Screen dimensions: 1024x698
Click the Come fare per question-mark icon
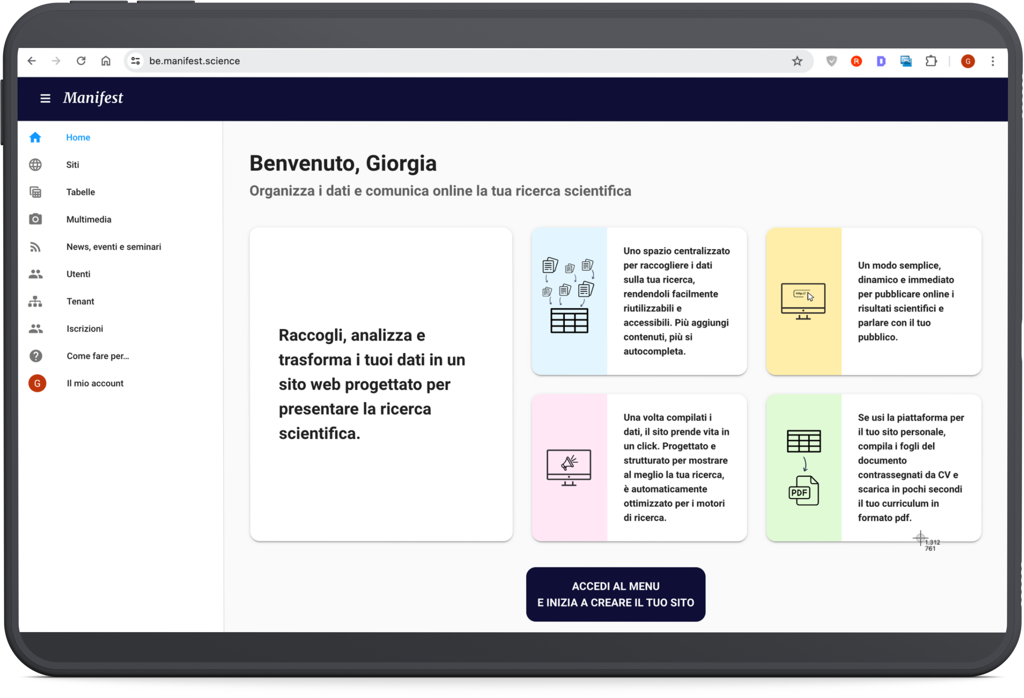click(x=36, y=356)
